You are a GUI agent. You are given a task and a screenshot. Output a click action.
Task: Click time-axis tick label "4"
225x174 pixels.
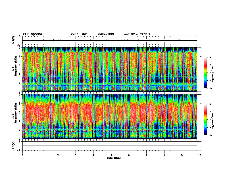pos(93,155)
